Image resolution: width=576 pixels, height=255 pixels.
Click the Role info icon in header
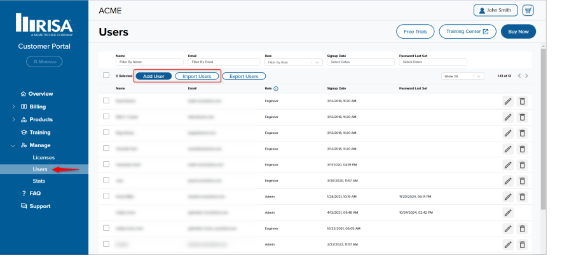point(276,89)
